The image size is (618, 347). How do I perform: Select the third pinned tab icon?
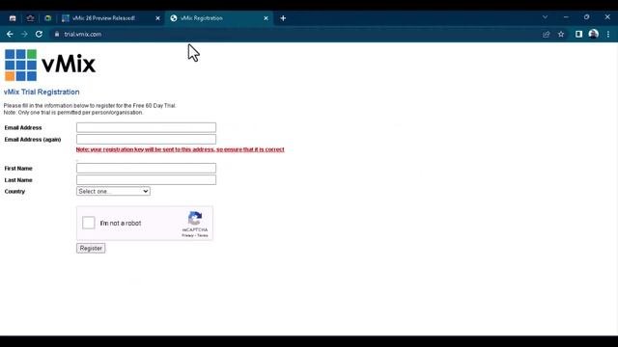tap(47, 18)
